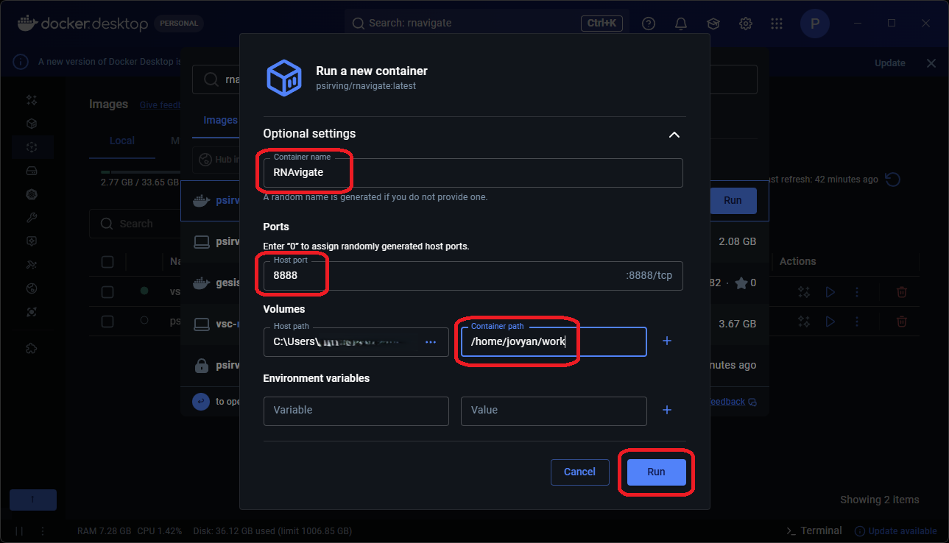Collapse the Optional settings section
Image resolution: width=949 pixels, height=543 pixels.
pos(674,135)
